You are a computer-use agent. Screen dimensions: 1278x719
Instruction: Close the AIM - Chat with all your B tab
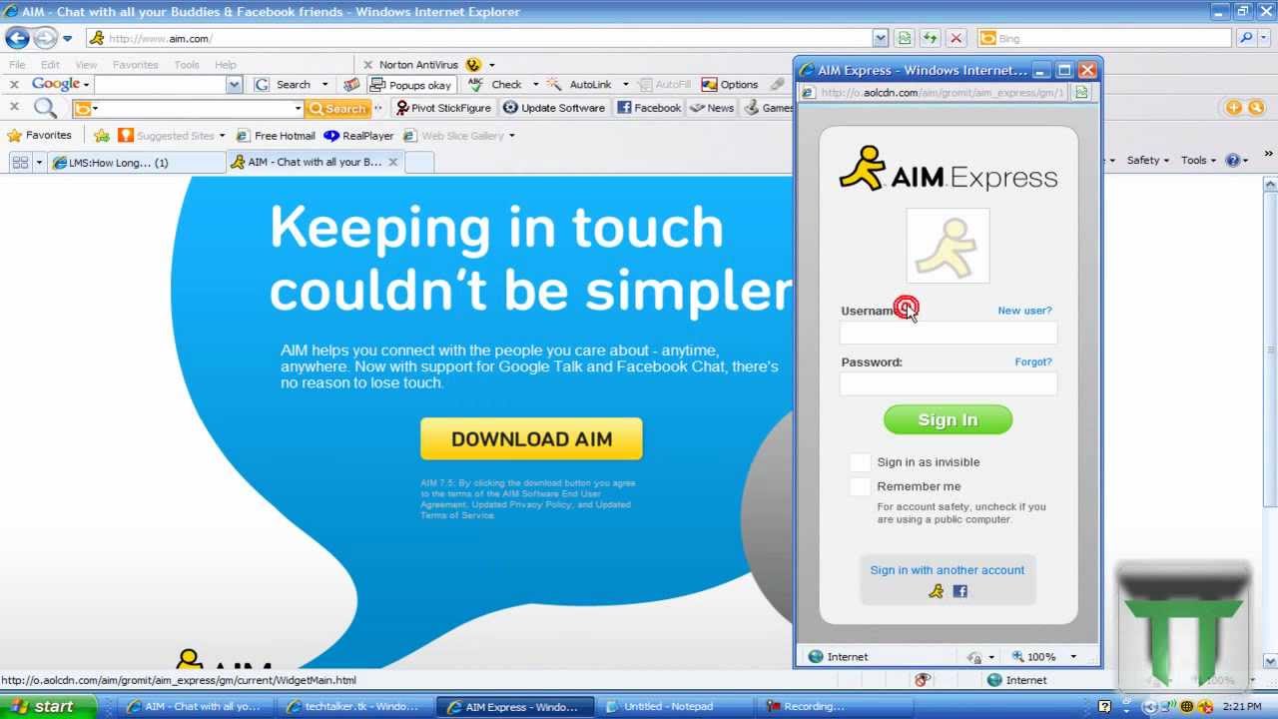point(393,162)
